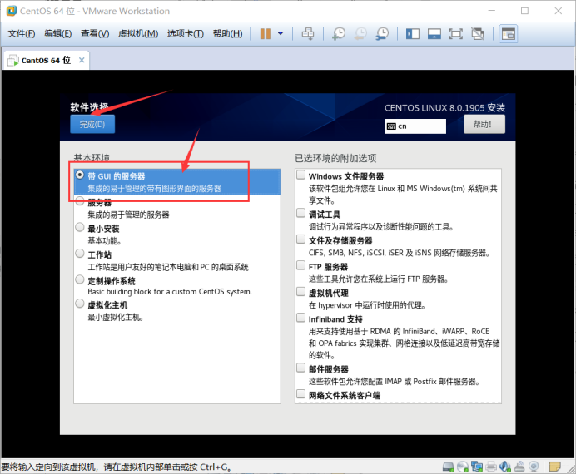This screenshot has height=474, width=576.
Task: Open the 帮助(H) menu
Action: pyautogui.click(x=227, y=34)
